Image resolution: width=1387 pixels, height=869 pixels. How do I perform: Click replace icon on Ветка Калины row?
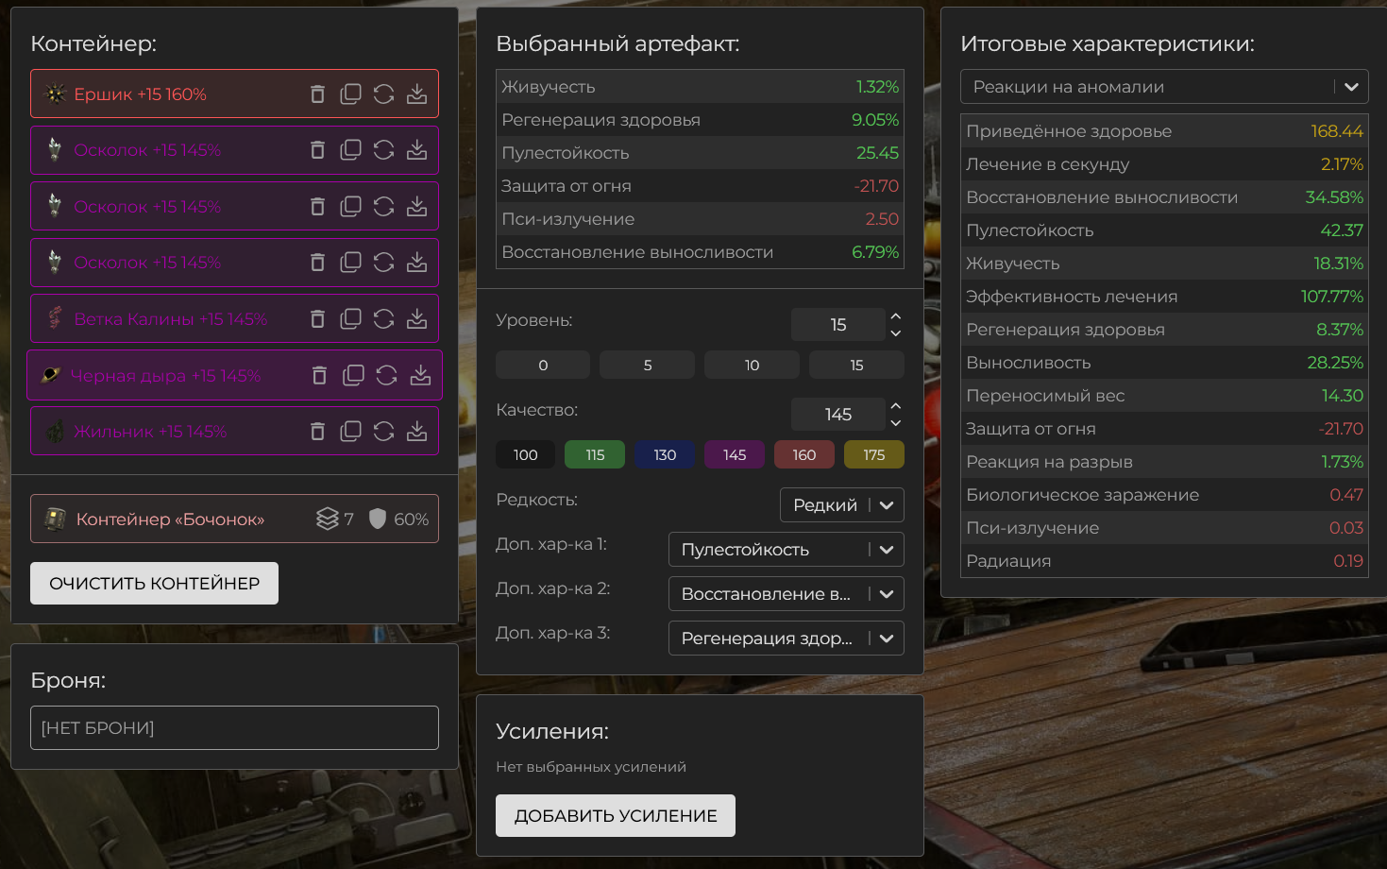tap(383, 319)
